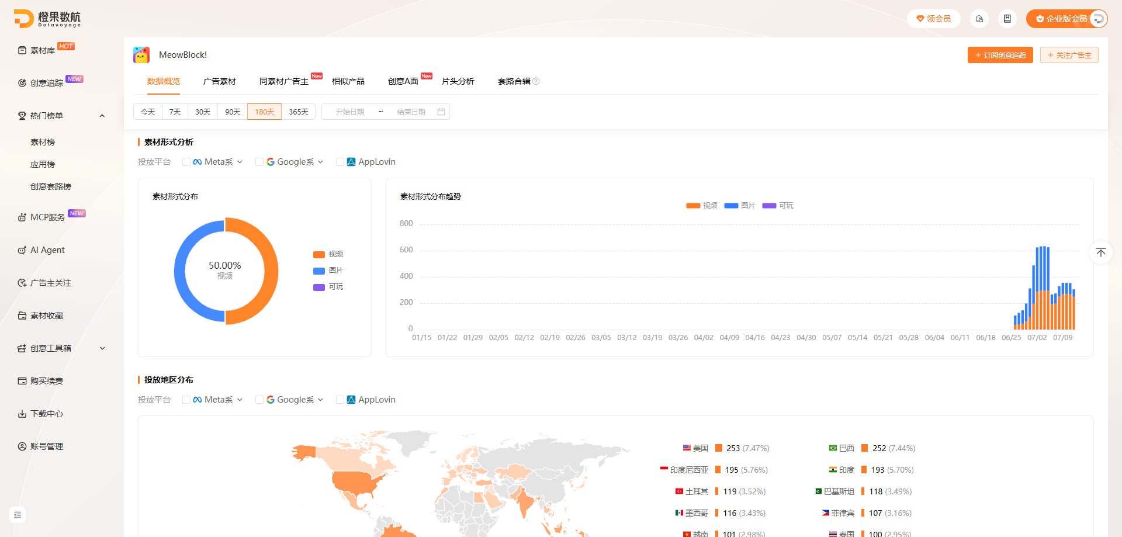Check Meta系 in 素材形式分析 section
1122x537 pixels.
(x=186, y=162)
